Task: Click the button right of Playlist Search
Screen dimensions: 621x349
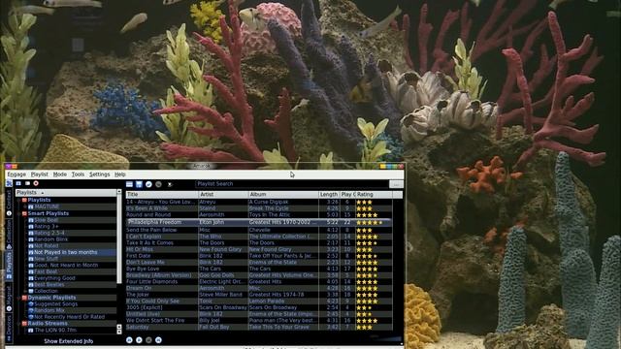Action: tap(396, 184)
